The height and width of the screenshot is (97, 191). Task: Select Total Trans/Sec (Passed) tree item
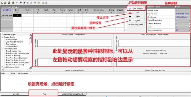15,65
